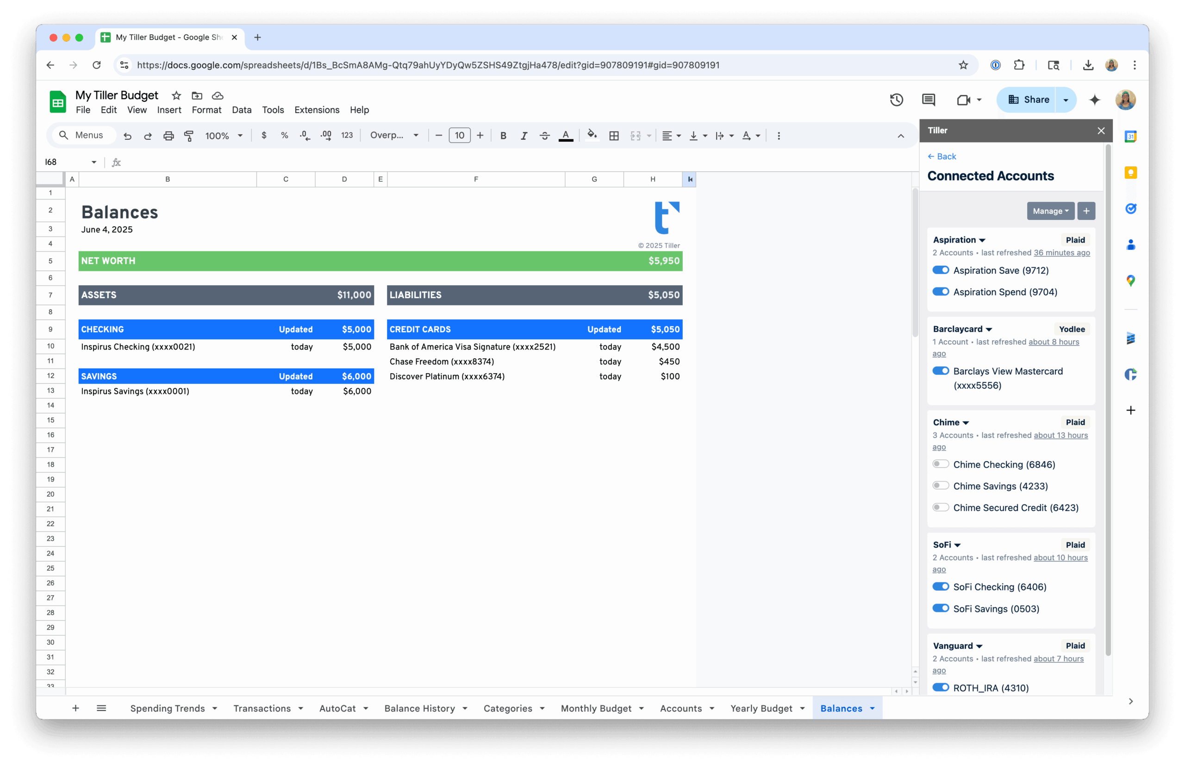Open the comments icon
The image size is (1185, 767).
point(928,100)
